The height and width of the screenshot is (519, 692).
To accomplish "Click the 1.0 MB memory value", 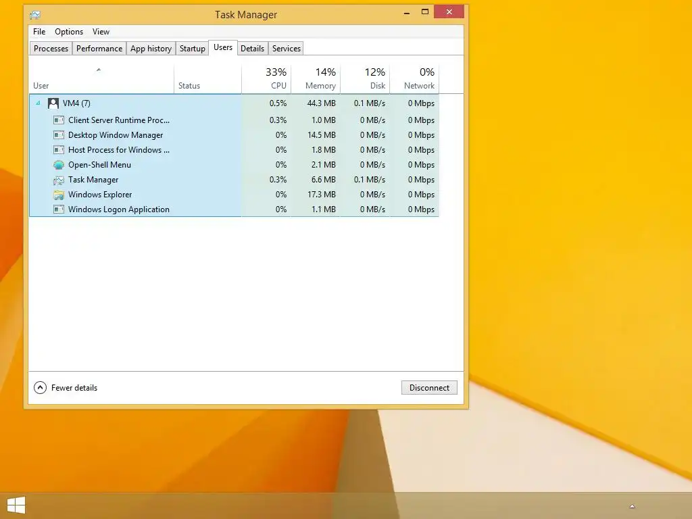I will (324, 120).
